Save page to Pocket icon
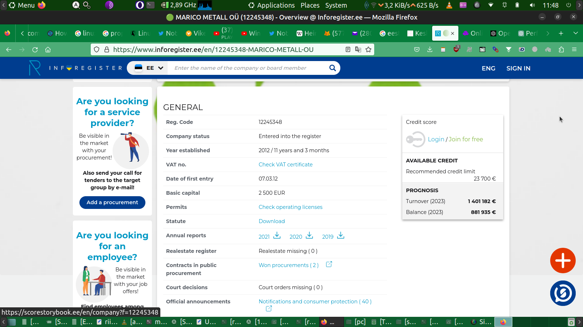The width and height of the screenshot is (583, 327). (417, 49)
